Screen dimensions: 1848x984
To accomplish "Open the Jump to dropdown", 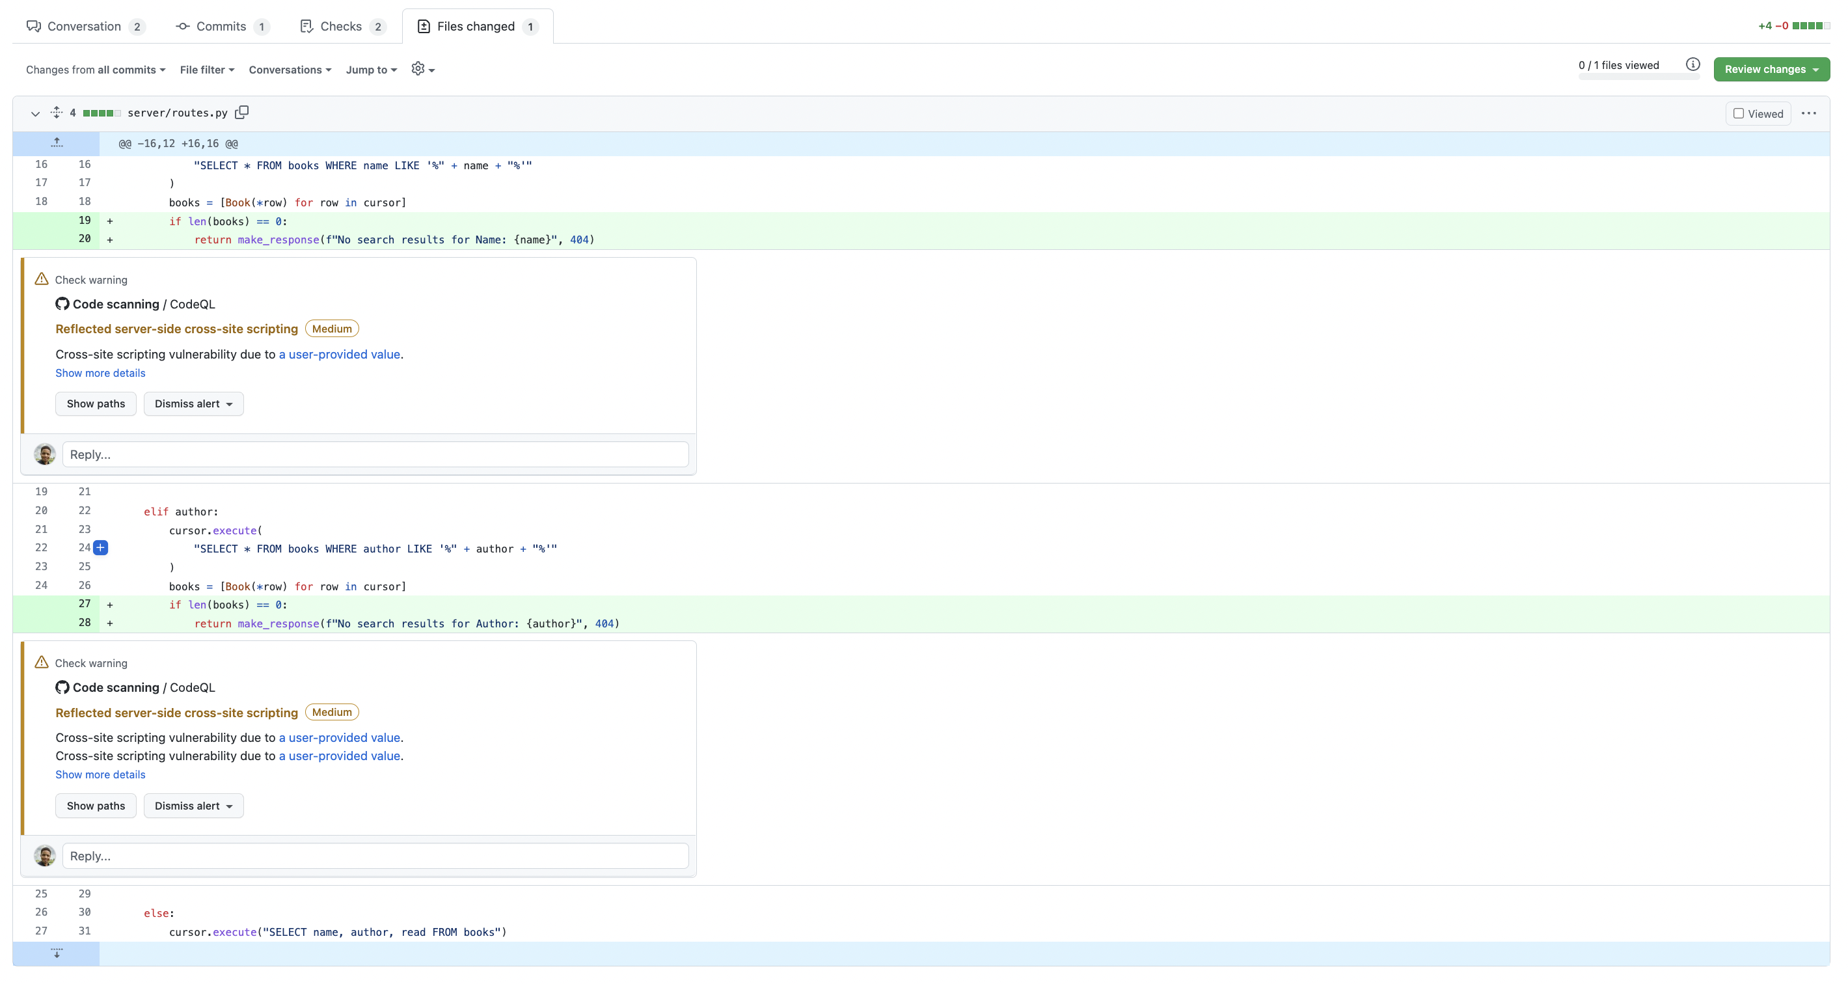I will pyautogui.click(x=371, y=70).
